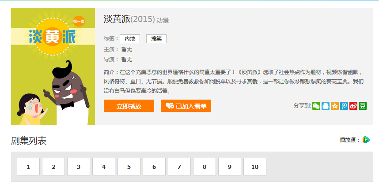379x186 pixels.
Task: Open episode 10
Action: coord(255,167)
